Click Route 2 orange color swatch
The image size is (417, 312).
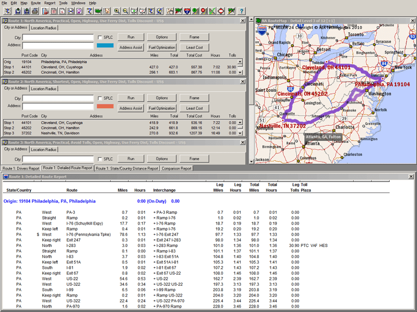[x=105, y=106]
